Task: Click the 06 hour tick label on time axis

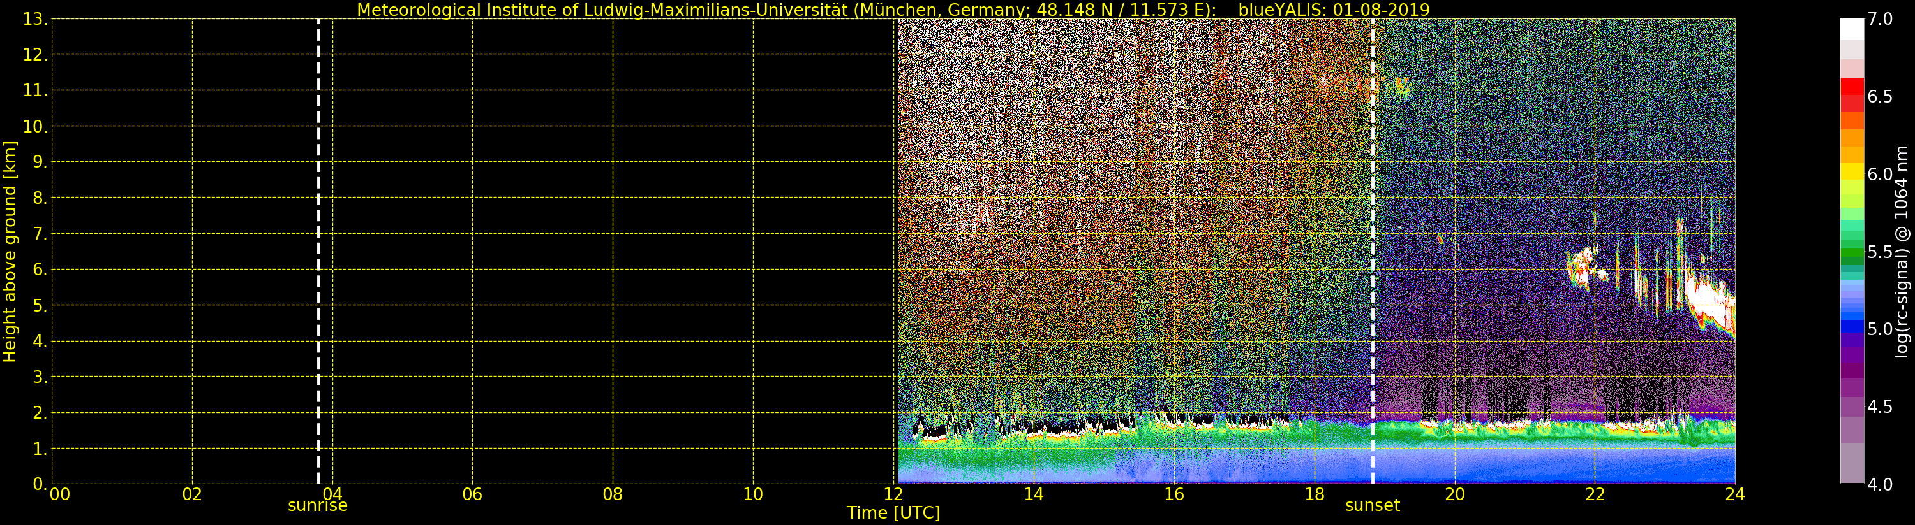Action: coord(472,494)
